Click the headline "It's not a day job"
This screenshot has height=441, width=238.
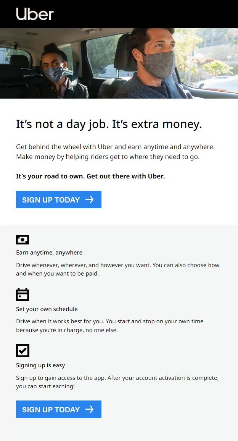click(x=109, y=124)
